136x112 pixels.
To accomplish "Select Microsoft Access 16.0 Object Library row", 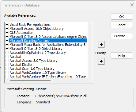I will (x=36, y=29).
